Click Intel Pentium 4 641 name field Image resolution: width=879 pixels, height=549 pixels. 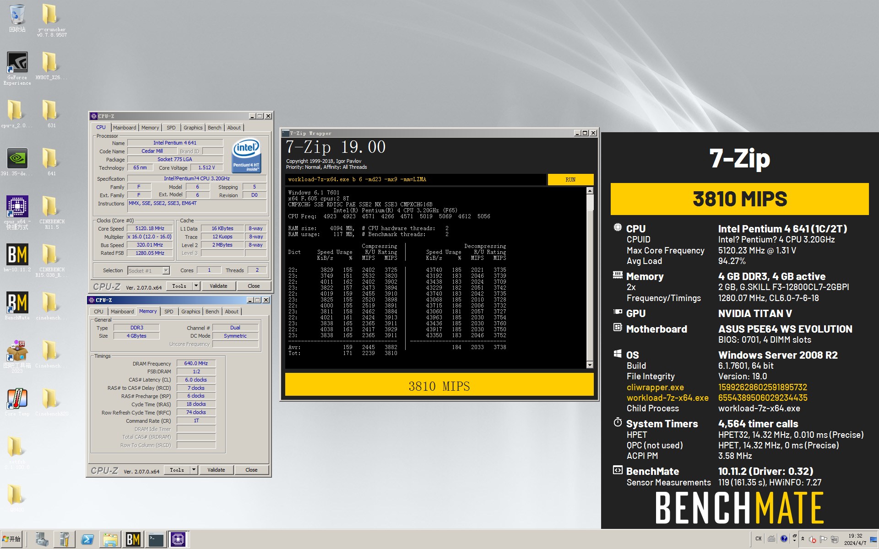coord(175,143)
